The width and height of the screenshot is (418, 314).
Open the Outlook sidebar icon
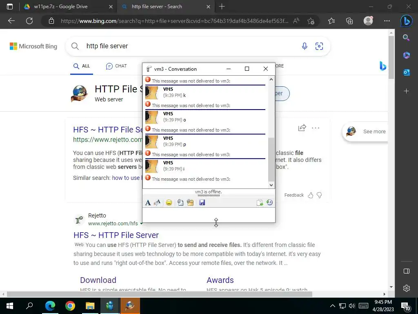point(406,72)
